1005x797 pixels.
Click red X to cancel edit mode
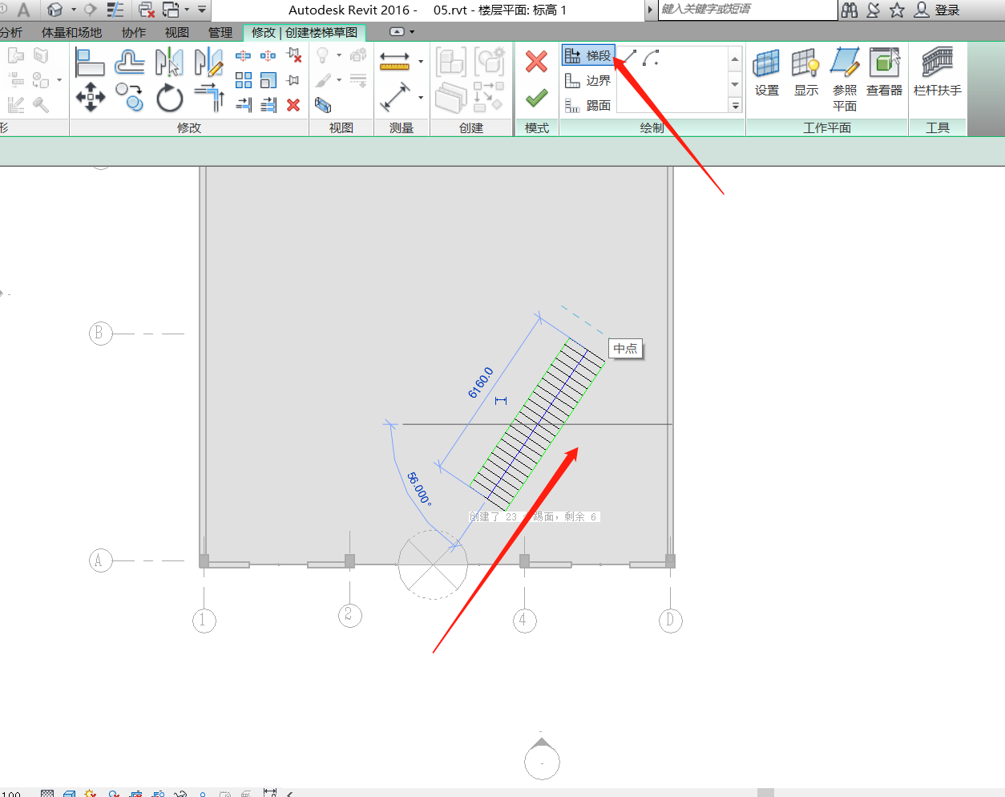click(x=536, y=62)
